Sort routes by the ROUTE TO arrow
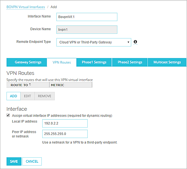The width and height of the screenshot is (187, 169). [x=30, y=85]
